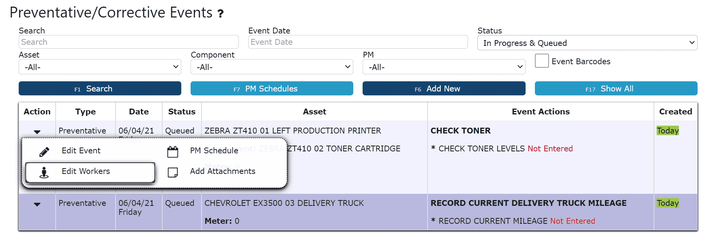
Task: Click the F1 Search button
Action: pyautogui.click(x=100, y=88)
